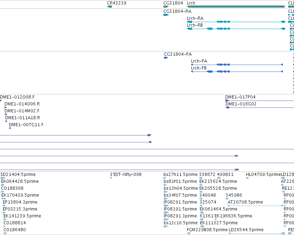294x235 pixels.
Task: Open the IP08191.5prime label
Action: tap(180, 209)
